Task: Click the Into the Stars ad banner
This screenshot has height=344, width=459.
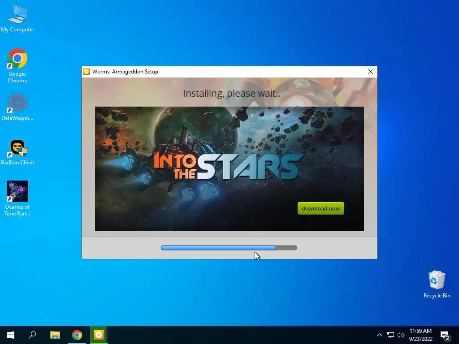Action: pyautogui.click(x=229, y=169)
